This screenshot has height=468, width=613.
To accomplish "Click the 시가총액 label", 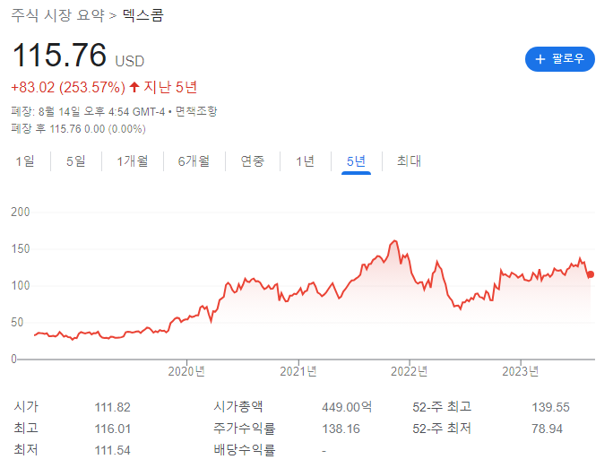I will point(238,407).
